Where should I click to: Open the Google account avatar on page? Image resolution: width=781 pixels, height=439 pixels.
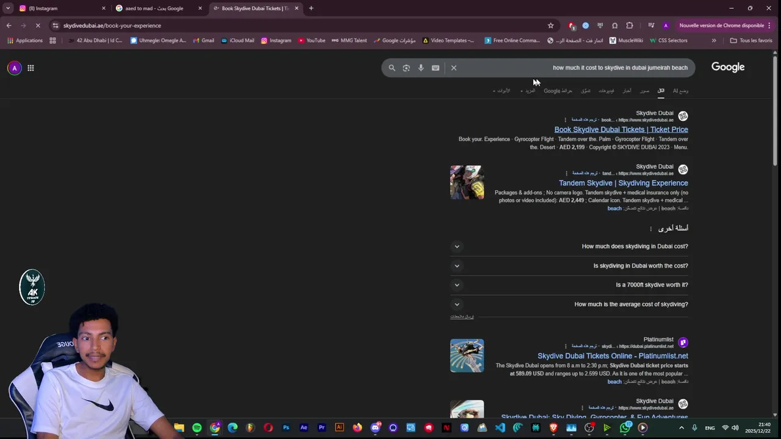14,68
